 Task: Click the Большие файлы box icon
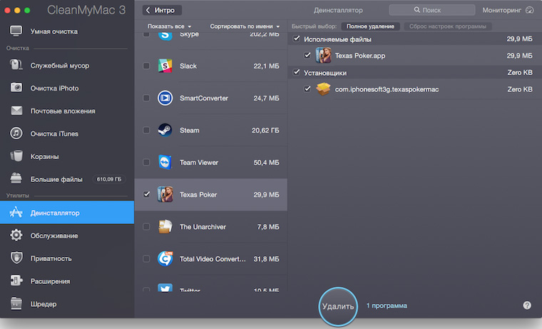pyautogui.click(x=16, y=178)
